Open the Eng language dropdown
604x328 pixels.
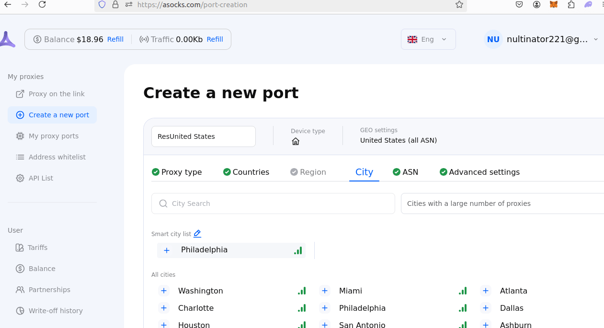click(x=428, y=39)
